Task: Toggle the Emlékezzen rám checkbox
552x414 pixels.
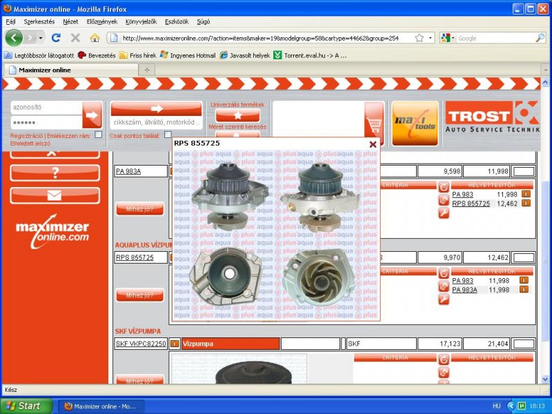Action: pos(98,135)
